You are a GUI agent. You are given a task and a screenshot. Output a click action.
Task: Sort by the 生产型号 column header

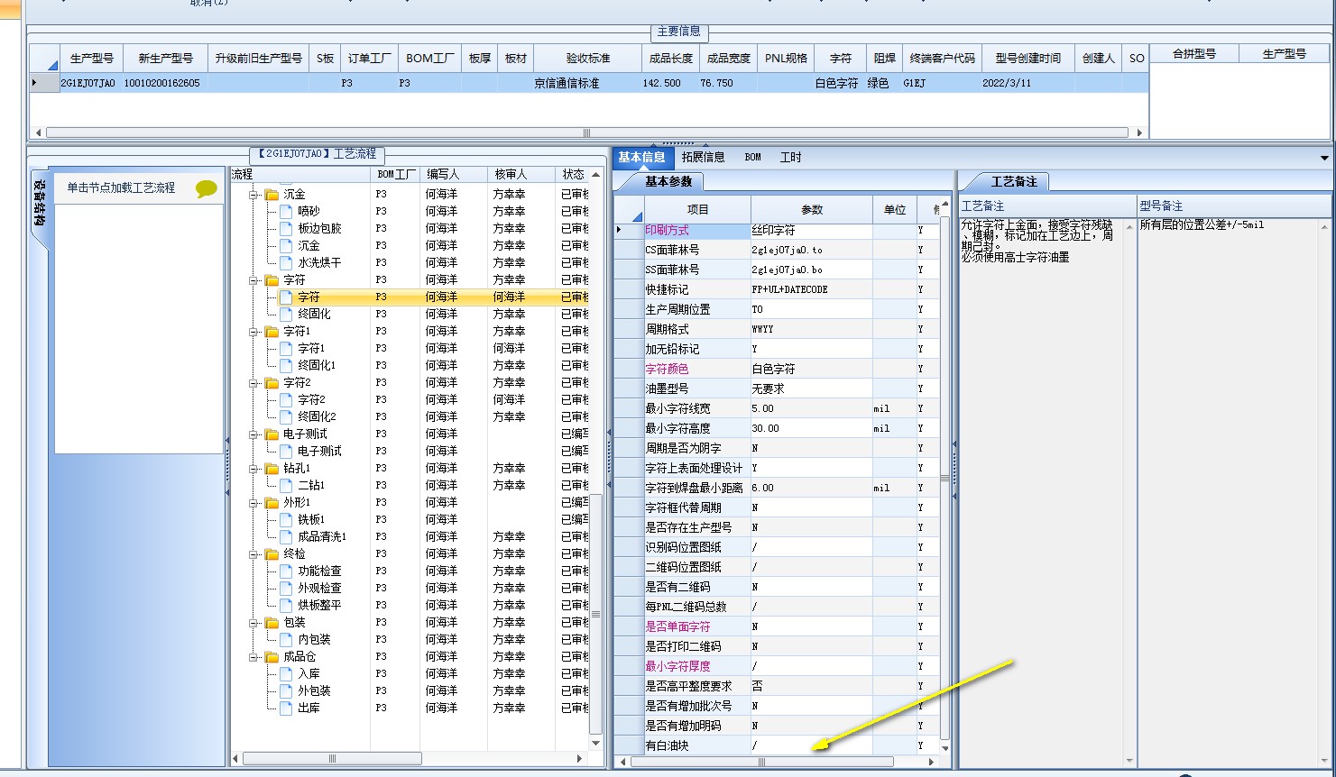[91, 58]
